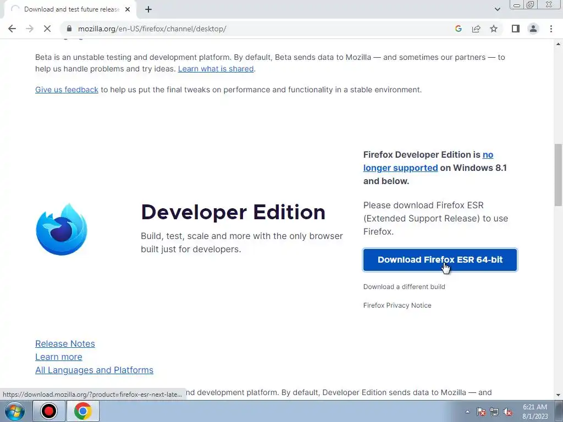The width and height of the screenshot is (563, 422).
Task: Click the scrollbar down arrow
Action: (559, 395)
